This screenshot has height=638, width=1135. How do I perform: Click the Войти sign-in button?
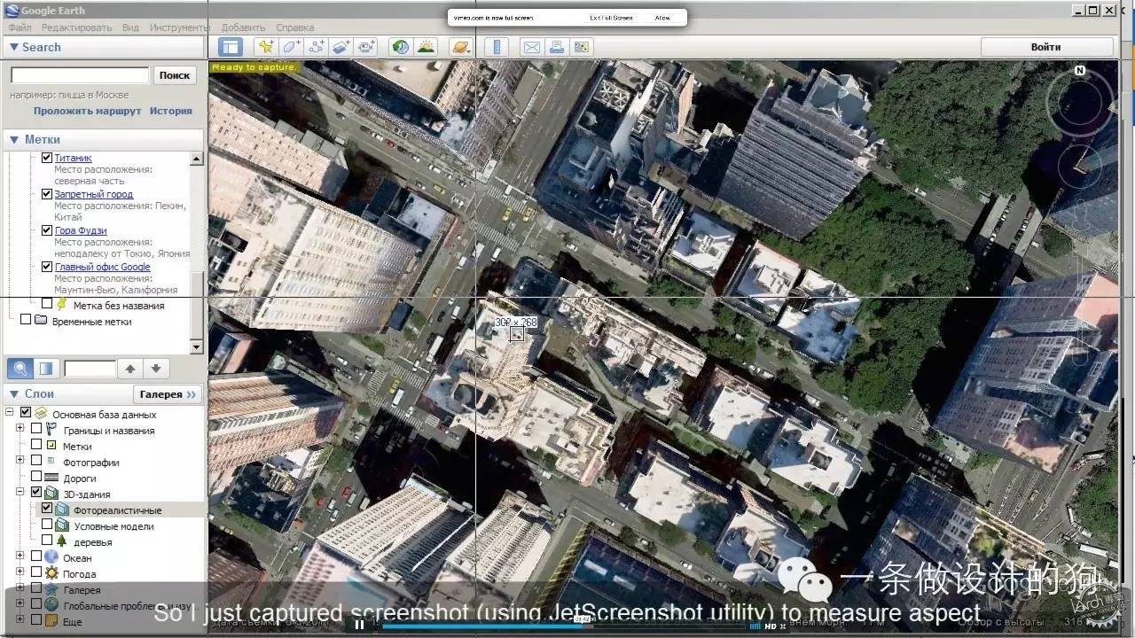click(x=1046, y=47)
